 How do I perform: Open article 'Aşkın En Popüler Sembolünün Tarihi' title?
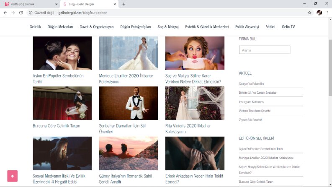pos(58,79)
